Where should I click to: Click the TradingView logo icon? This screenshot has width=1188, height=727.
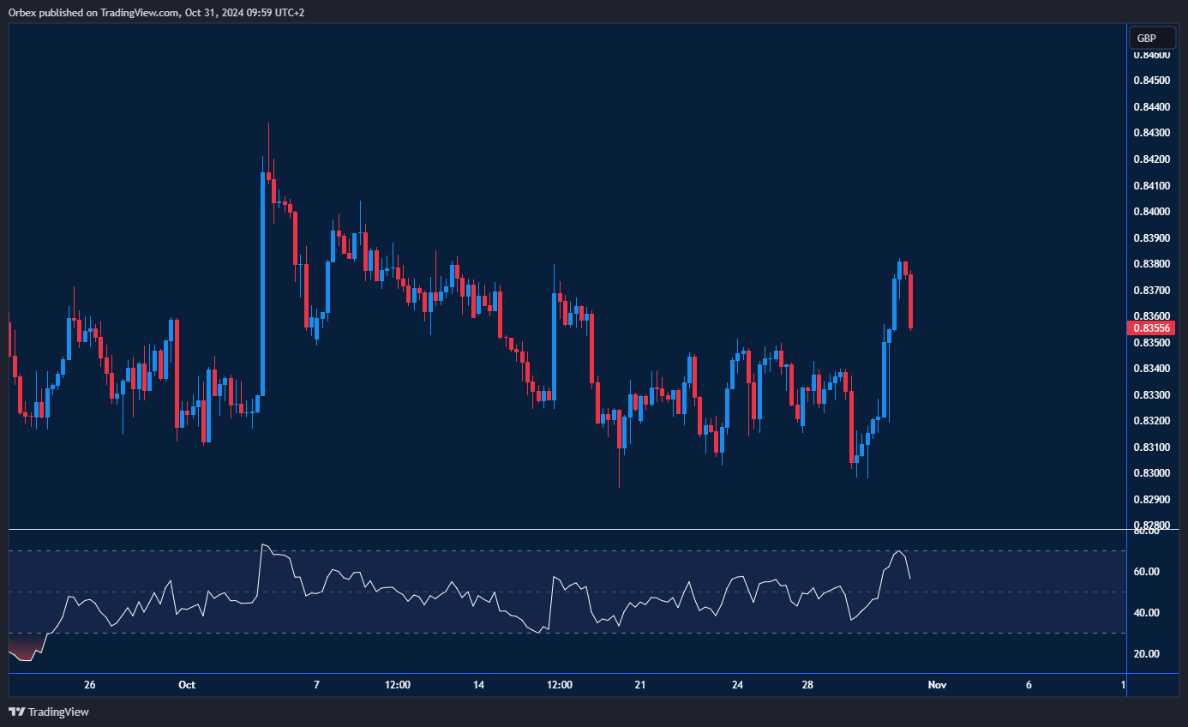click(16, 712)
